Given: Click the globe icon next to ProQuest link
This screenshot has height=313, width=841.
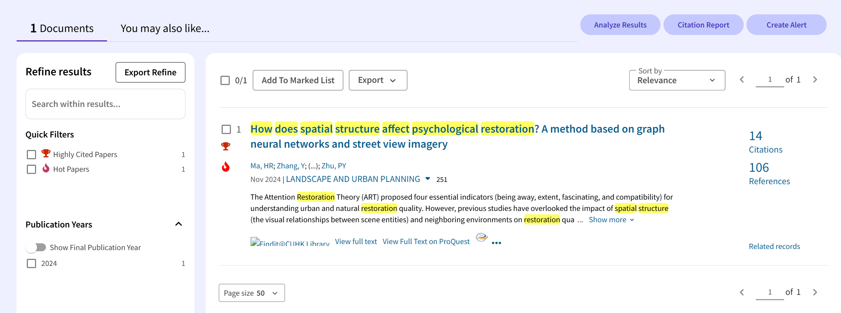Looking at the screenshot, I should [482, 237].
